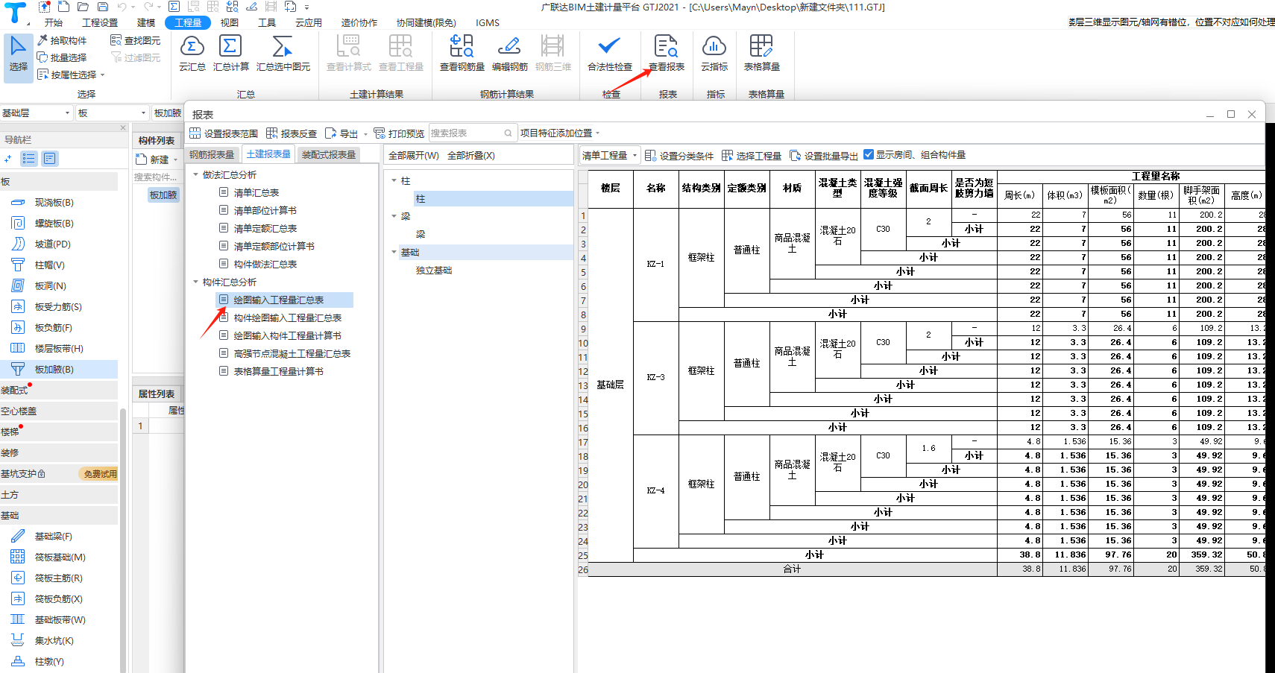Screen dimensions: 1275x673
Task: Open 表格算量 table icon
Action: coord(761,46)
